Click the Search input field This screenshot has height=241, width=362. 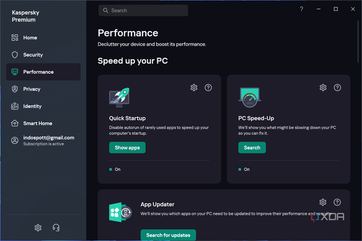coord(143,11)
